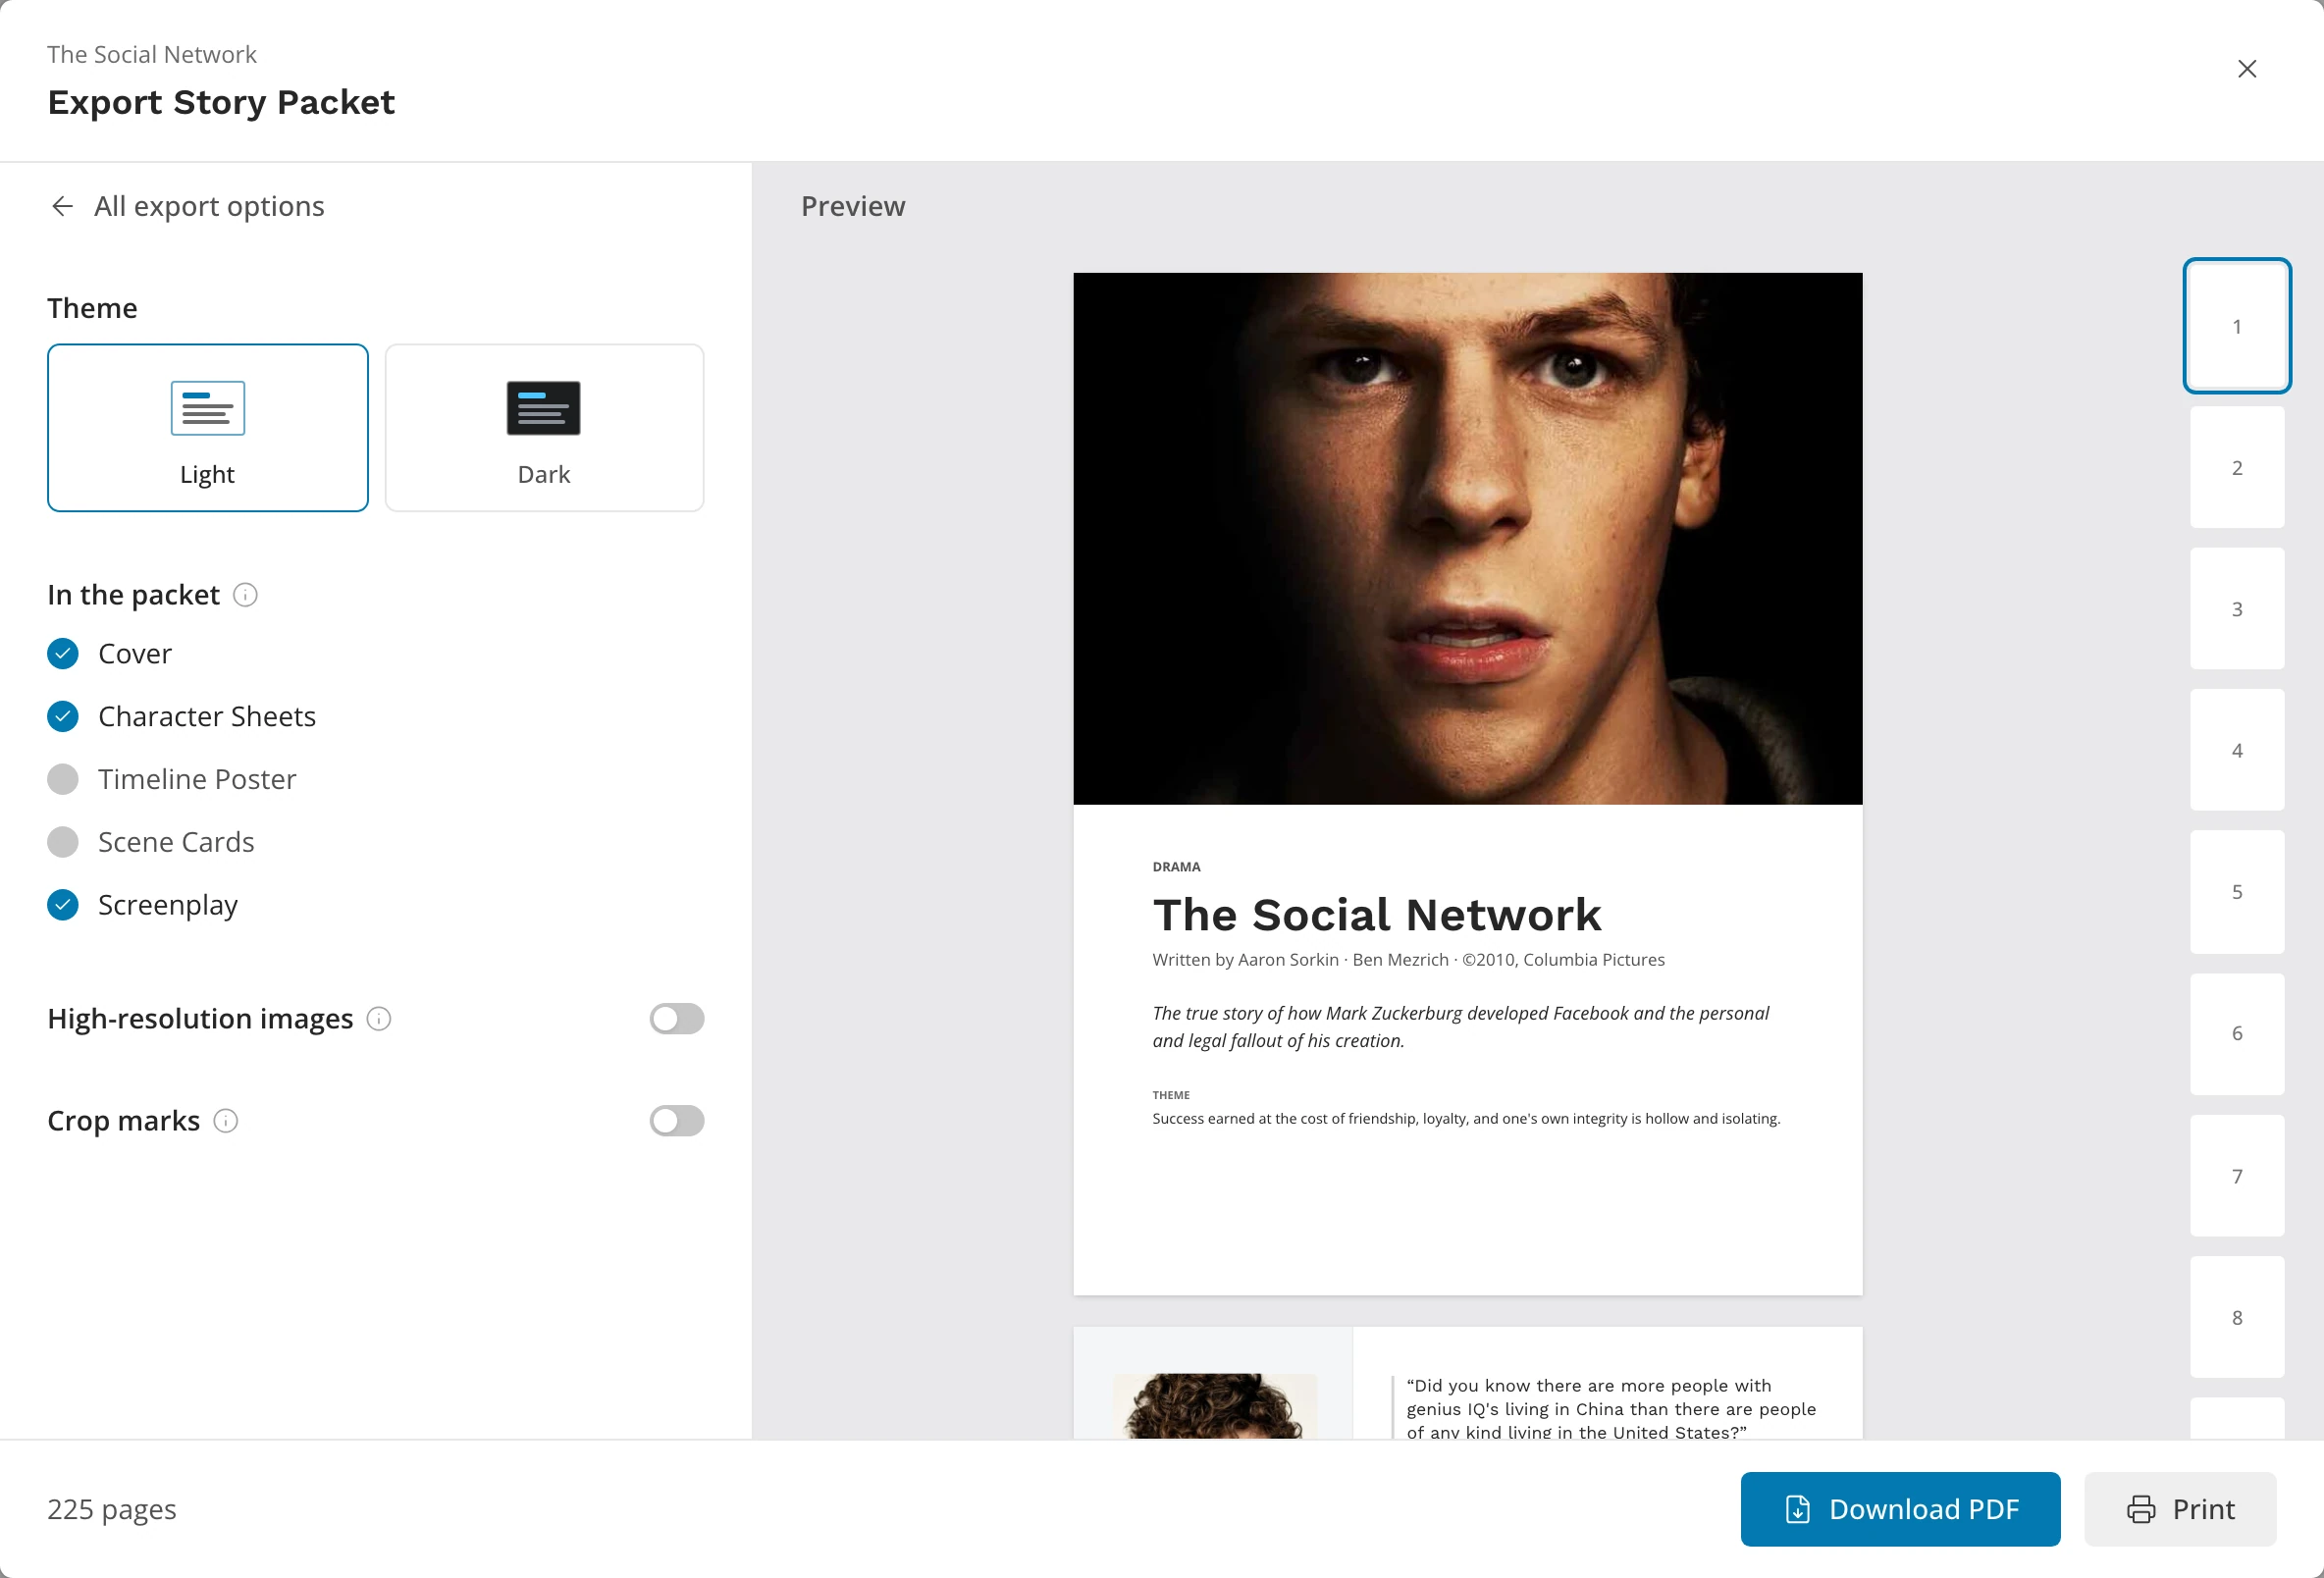This screenshot has width=2324, height=1578.
Task: Click the Print button
Action: (2180, 1509)
